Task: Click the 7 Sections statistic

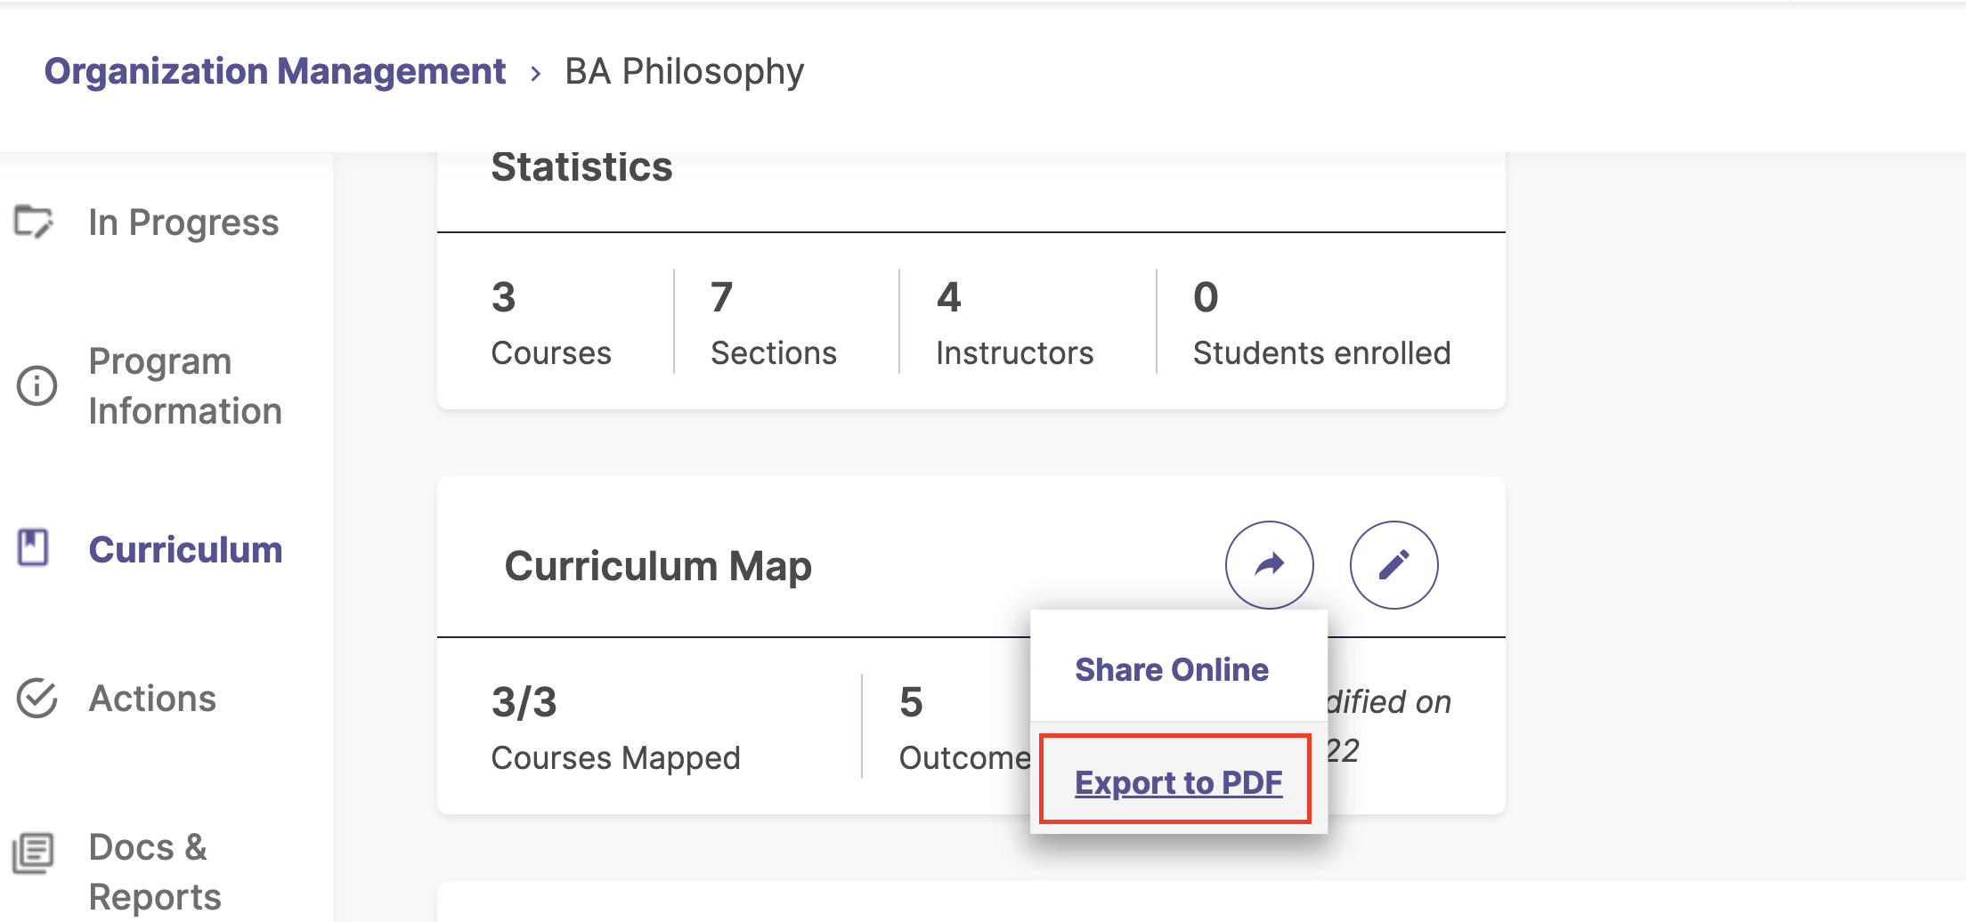Action: (774, 322)
